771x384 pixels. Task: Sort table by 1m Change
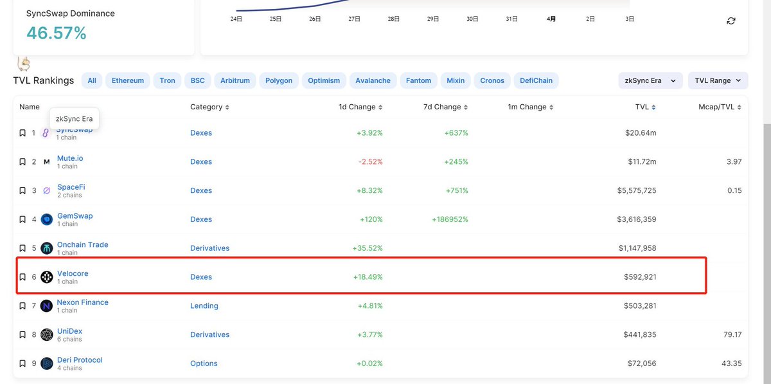pyautogui.click(x=531, y=107)
